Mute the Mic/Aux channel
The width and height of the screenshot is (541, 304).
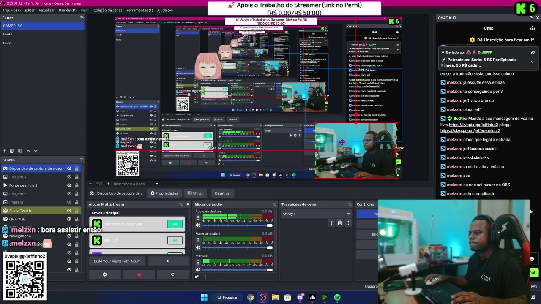click(198, 270)
